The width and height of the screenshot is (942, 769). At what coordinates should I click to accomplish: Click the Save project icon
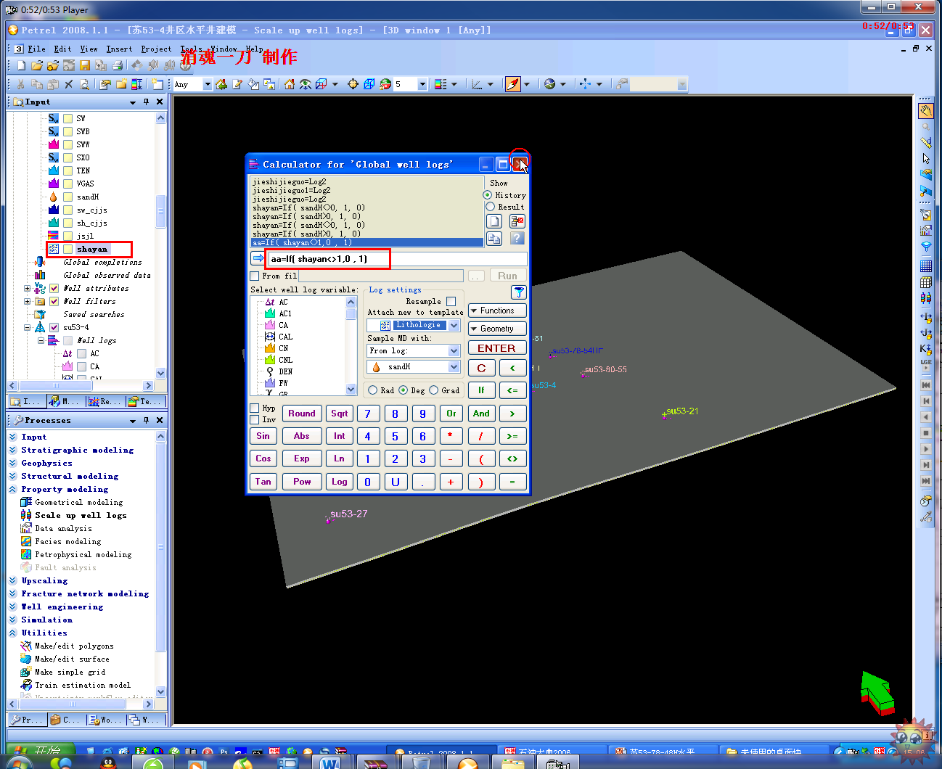tap(84, 65)
